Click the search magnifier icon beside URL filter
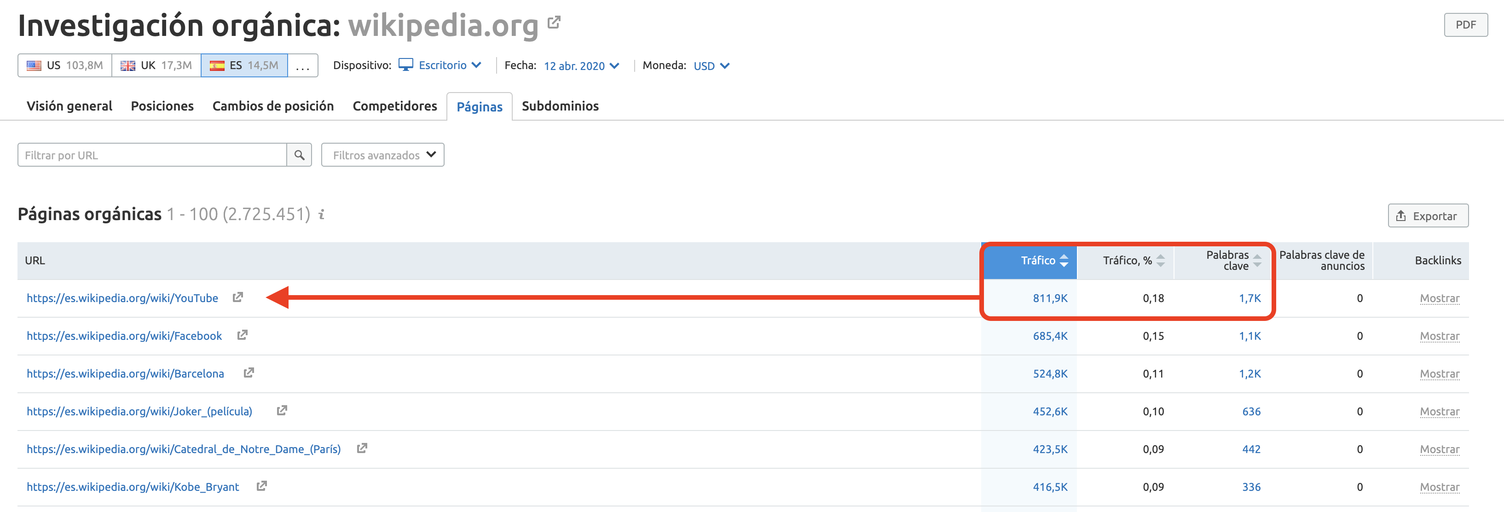The image size is (1504, 512). (x=299, y=155)
